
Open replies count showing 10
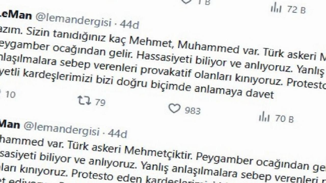(10, 95)
